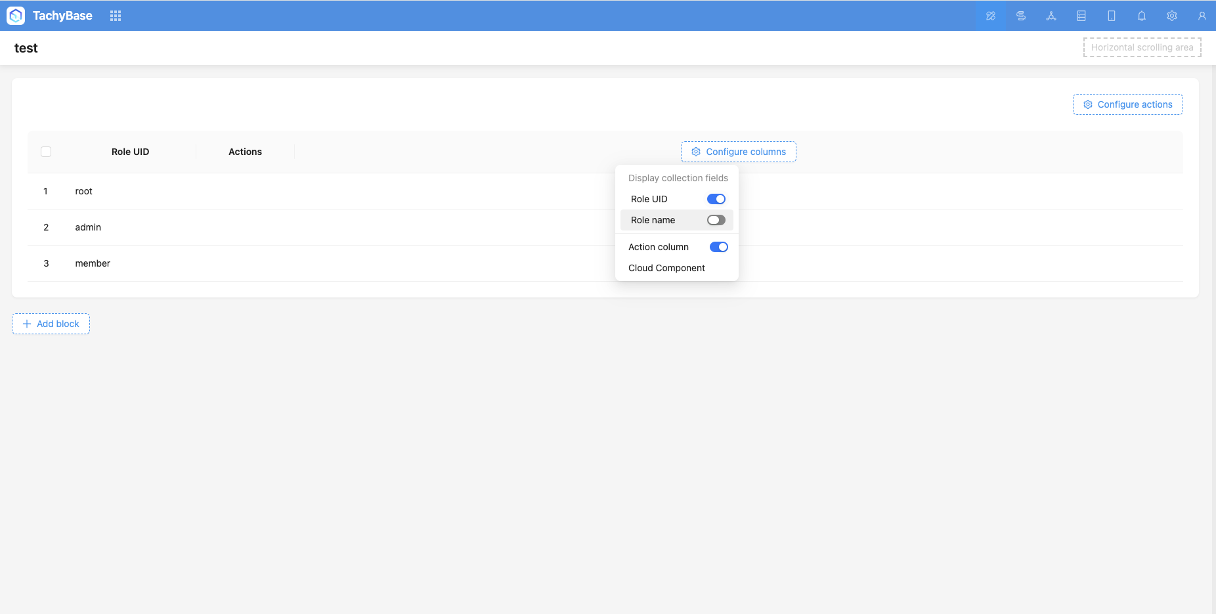The width and height of the screenshot is (1216, 614).
Task: Disable the Action column switch
Action: click(x=719, y=247)
